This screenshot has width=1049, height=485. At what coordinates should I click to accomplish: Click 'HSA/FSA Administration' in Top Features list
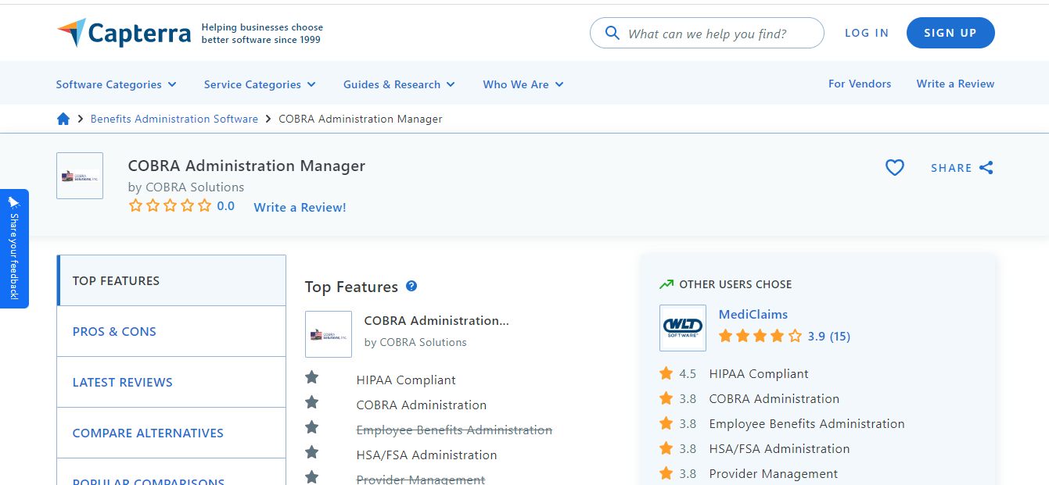point(426,455)
